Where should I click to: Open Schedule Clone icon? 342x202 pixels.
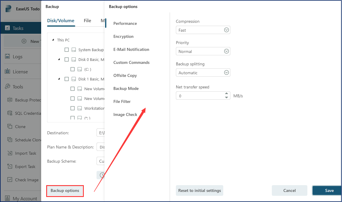coord(10,140)
